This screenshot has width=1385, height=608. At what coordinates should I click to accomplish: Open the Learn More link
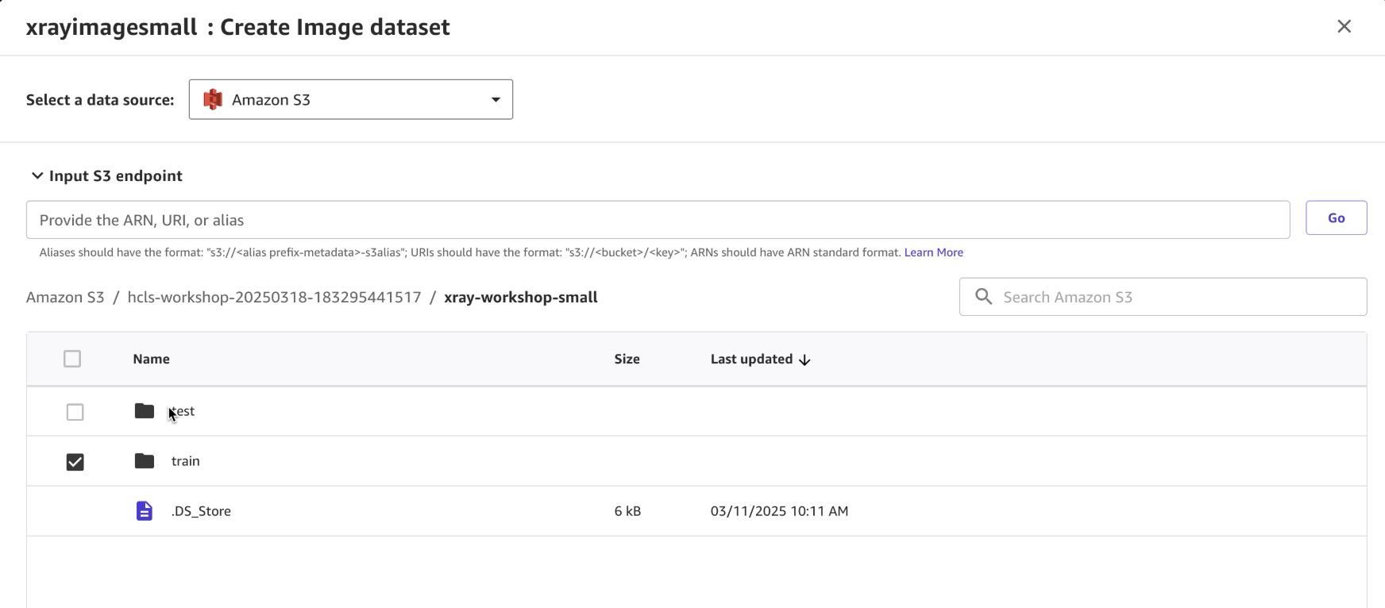click(933, 252)
